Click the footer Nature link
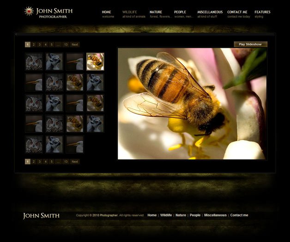The image size is (290, 242). pyautogui.click(x=181, y=215)
